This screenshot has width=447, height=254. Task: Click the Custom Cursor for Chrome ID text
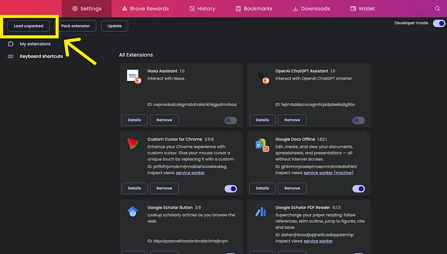187,167
